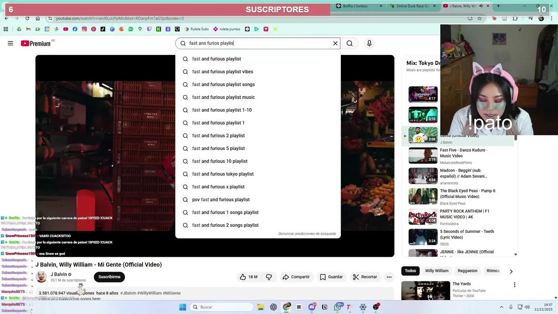The width and height of the screenshot is (558, 314).
Task: Save the video with Guardar
Action: click(331, 277)
